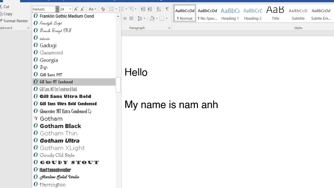
Task: Open Line and Paragraph Spacing icon
Action: tap(140, 18)
